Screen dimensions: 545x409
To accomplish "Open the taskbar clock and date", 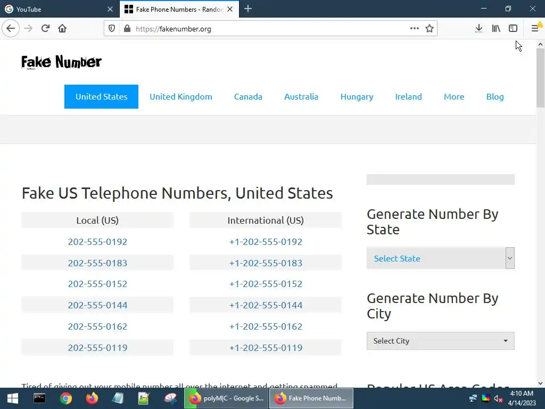I will pos(522,398).
